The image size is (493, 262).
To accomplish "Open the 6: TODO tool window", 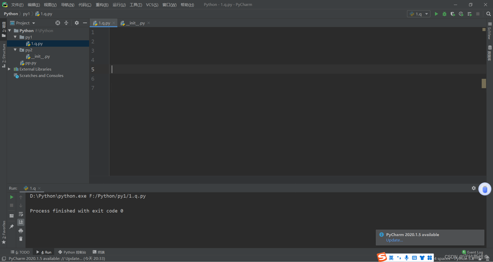I will point(20,252).
